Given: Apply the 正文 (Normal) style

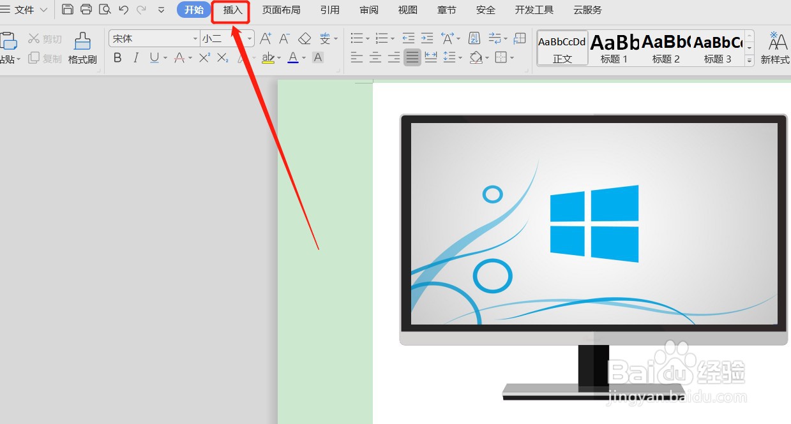Looking at the screenshot, I should tap(562, 48).
